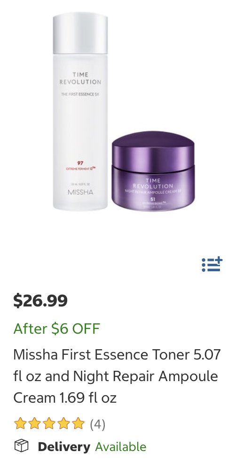Click the fifth gold star
This screenshot has height=459, width=251.
pyautogui.click(x=78, y=424)
